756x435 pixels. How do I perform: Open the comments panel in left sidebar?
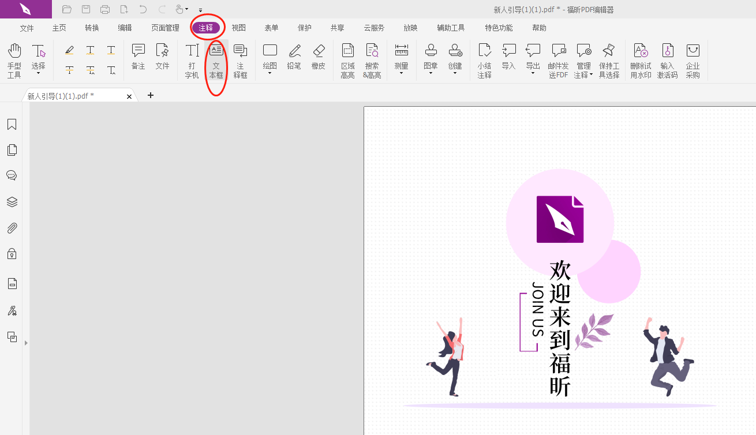click(12, 175)
